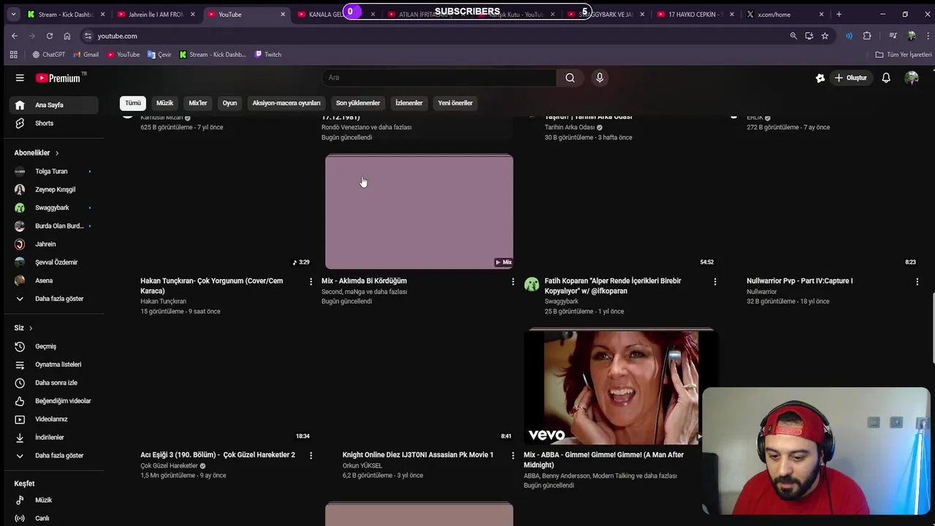Go to Ana Sayfa home
The image size is (935, 526).
(55, 104)
